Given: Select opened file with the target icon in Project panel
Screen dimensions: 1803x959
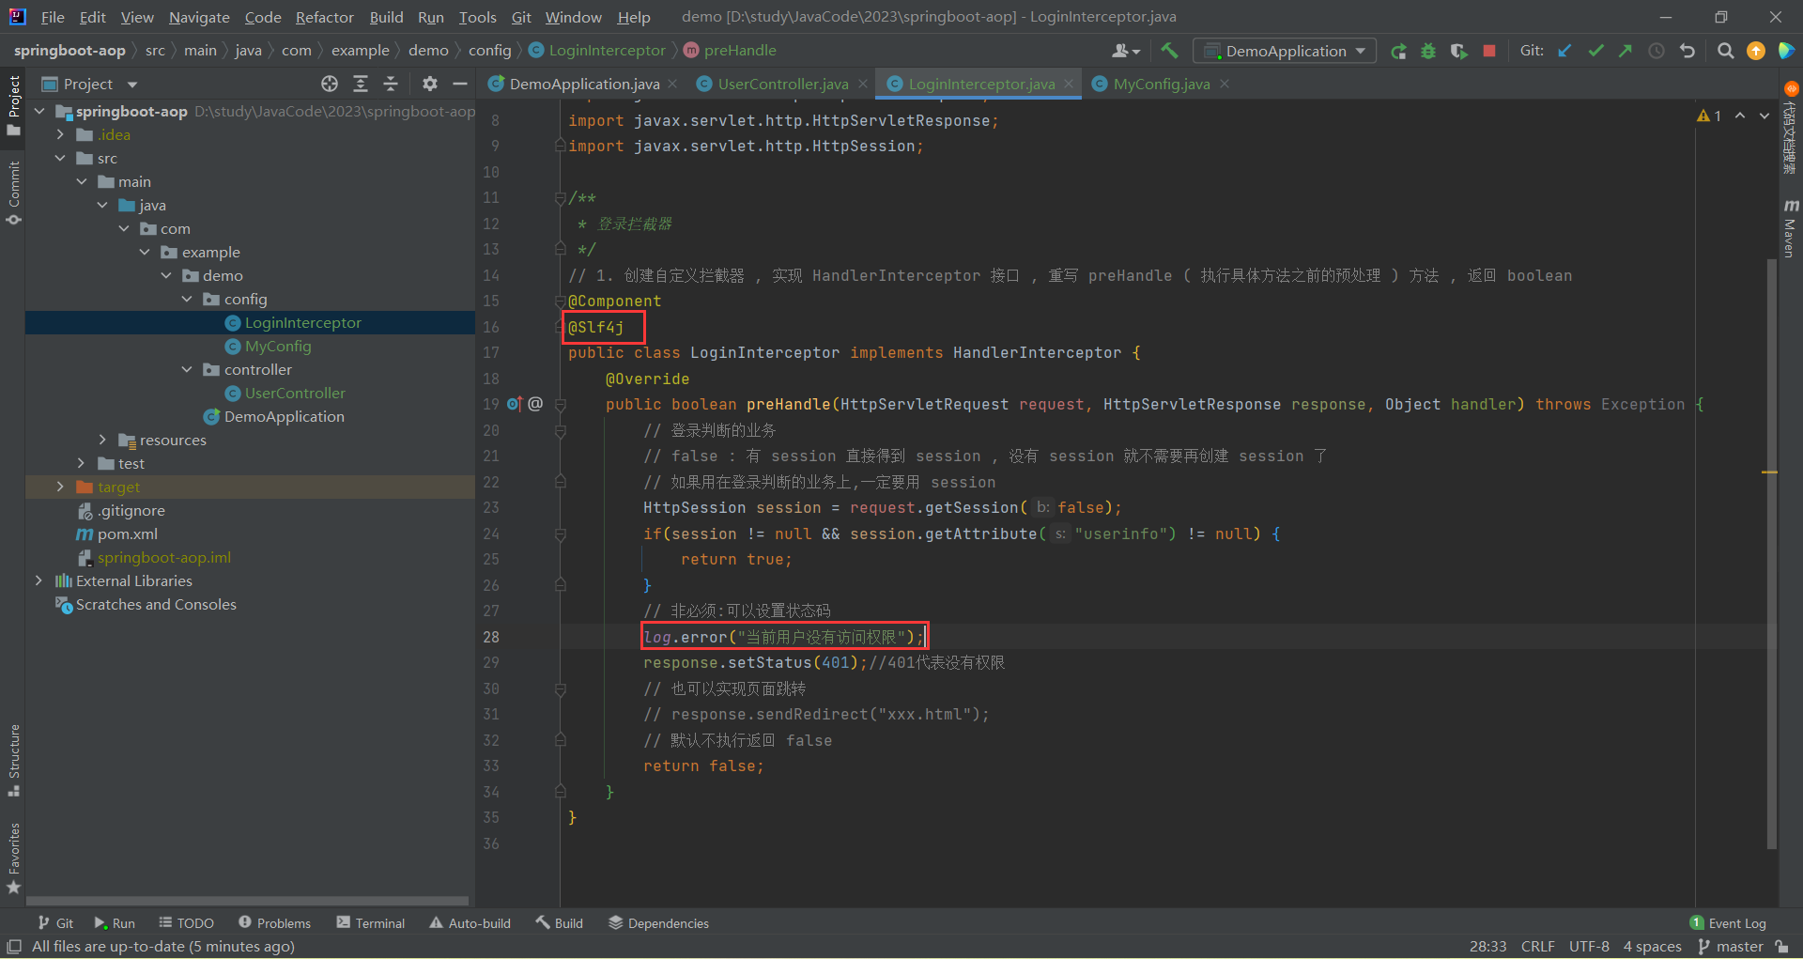Looking at the screenshot, I should tap(330, 84).
